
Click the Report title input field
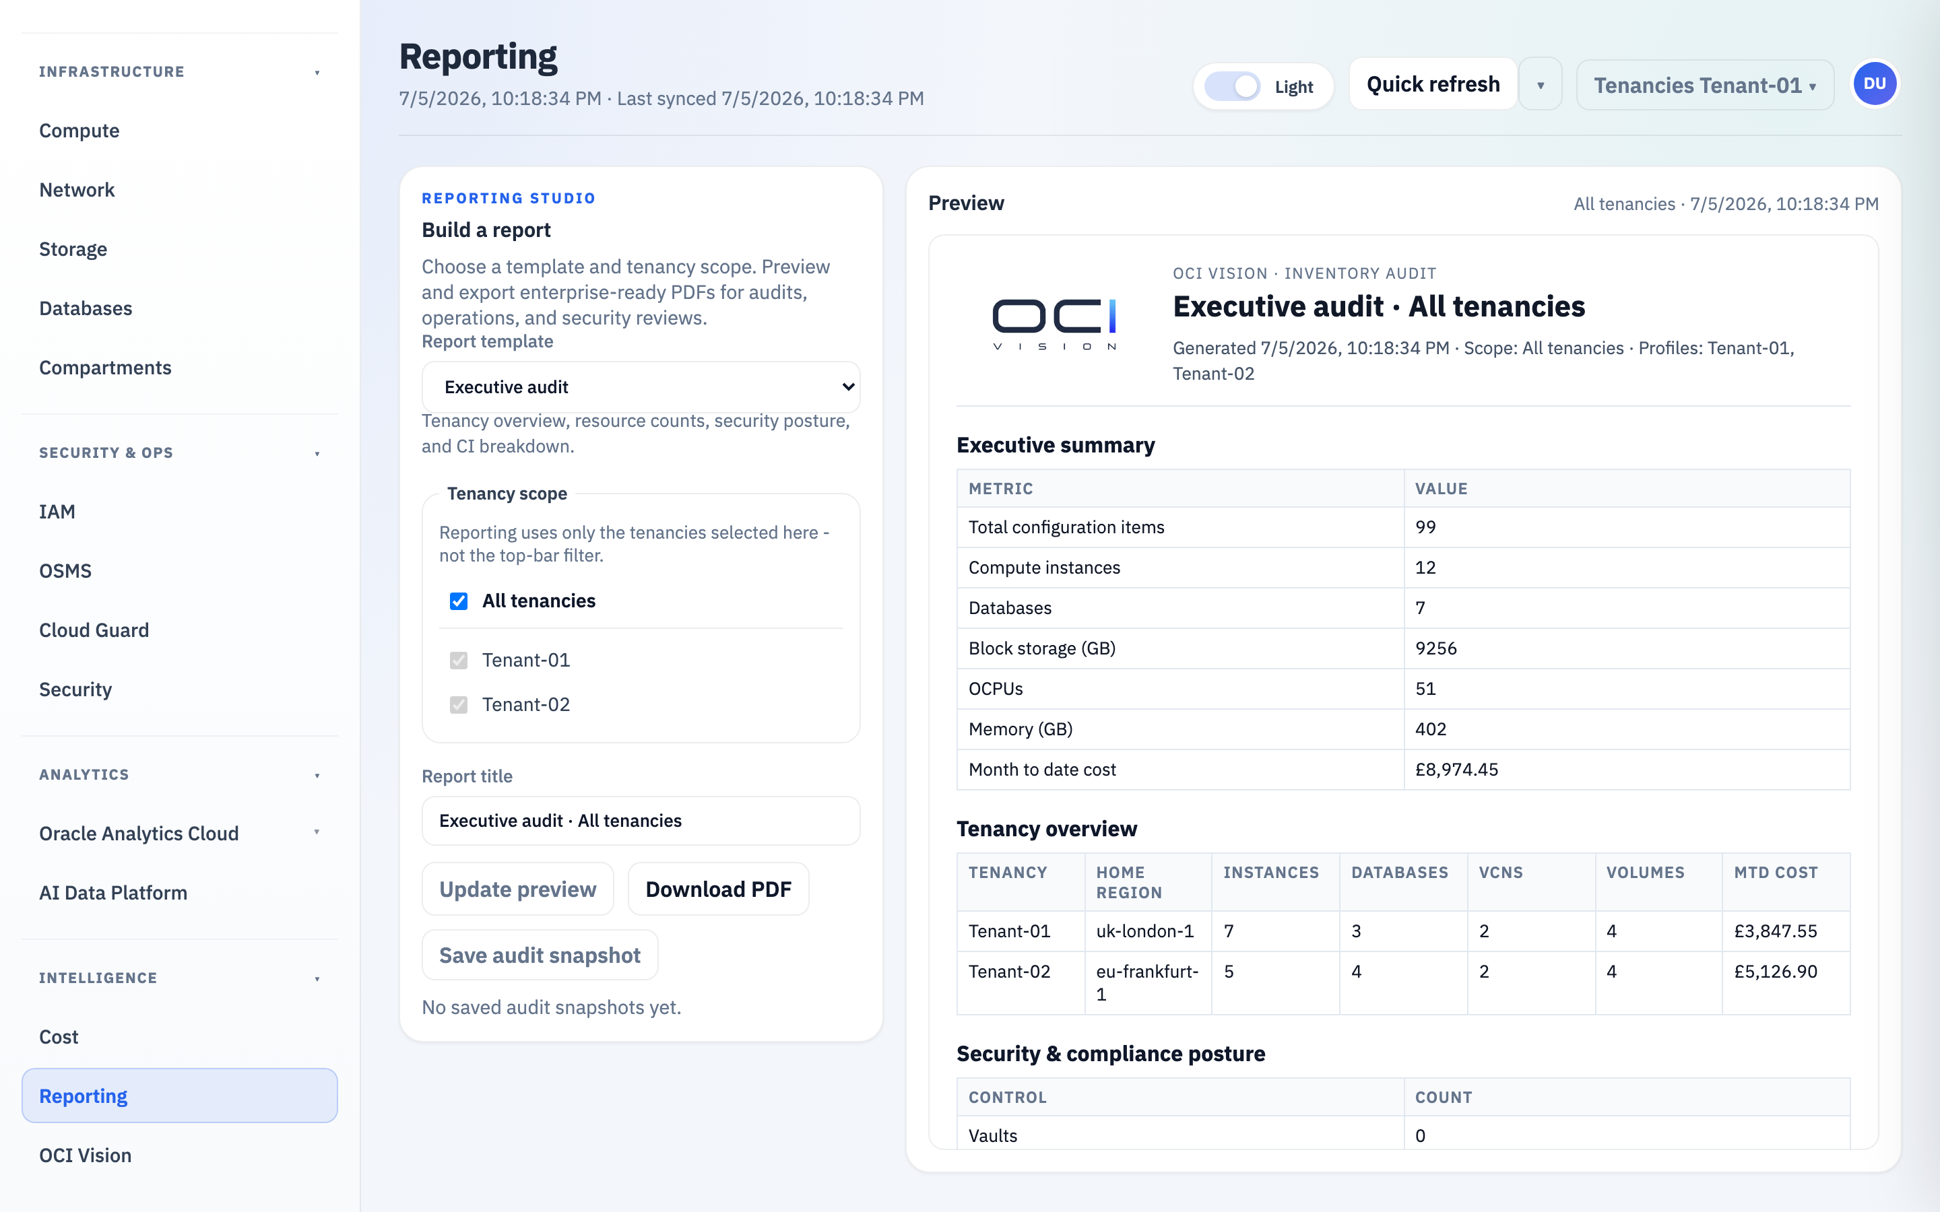641,821
